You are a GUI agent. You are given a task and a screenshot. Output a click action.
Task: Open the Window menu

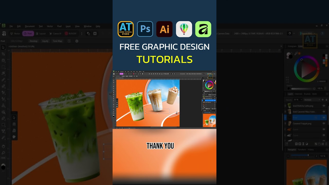tap(88, 26)
